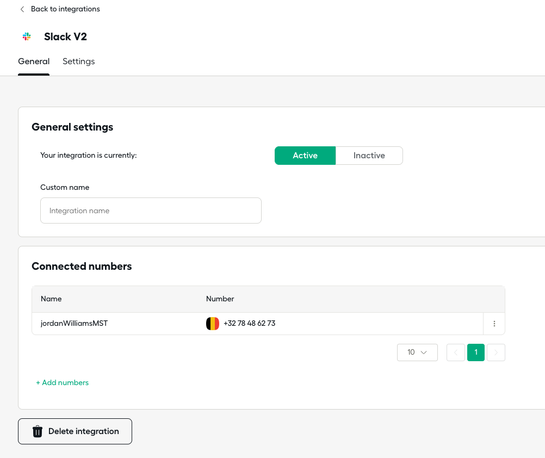The height and width of the screenshot is (458, 545).
Task: Go back using the back chevron icon
Action: click(x=22, y=9)
